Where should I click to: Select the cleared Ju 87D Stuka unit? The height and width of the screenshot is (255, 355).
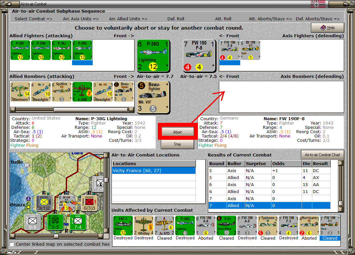pos(164,225)
